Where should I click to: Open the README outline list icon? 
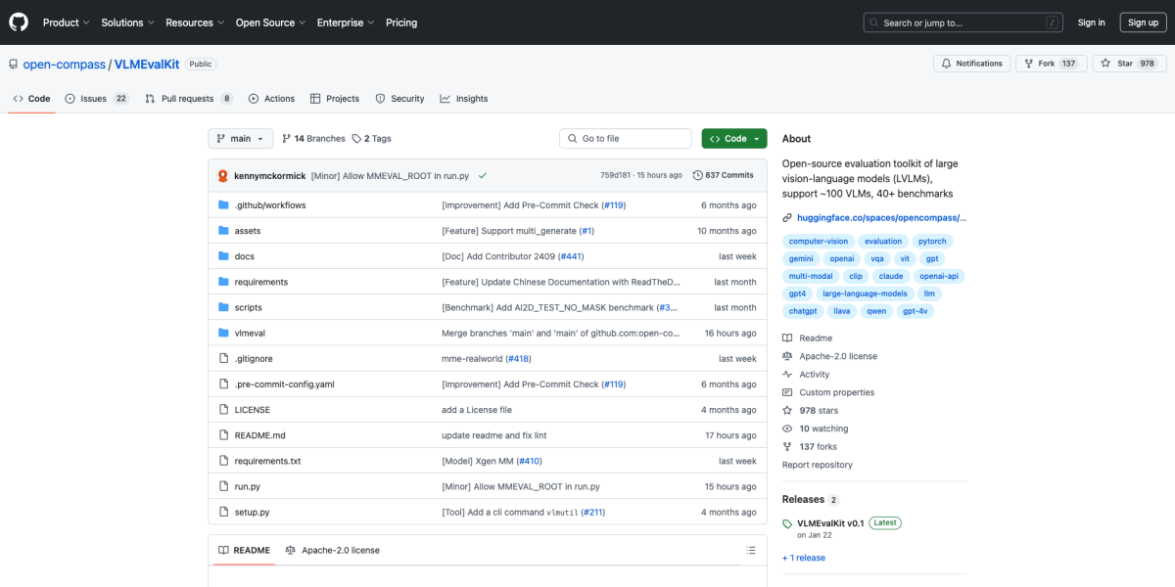(x=751, y=550)
